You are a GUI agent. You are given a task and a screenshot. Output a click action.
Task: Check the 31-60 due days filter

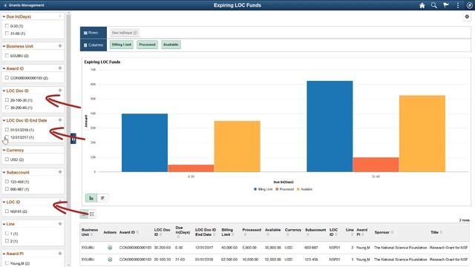pos(7,33)
